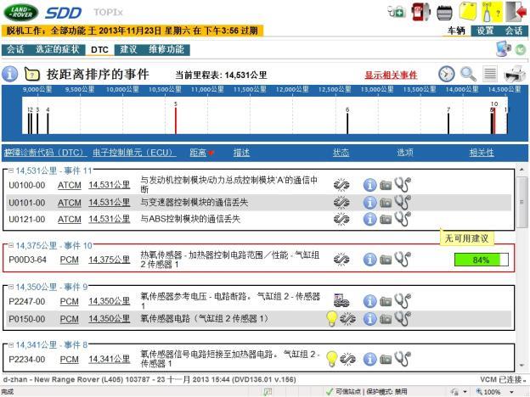Click the 14,375公里 distance link for P00D3-64
This screenshot has width=530, height=397.
click(x=110, y=260)
